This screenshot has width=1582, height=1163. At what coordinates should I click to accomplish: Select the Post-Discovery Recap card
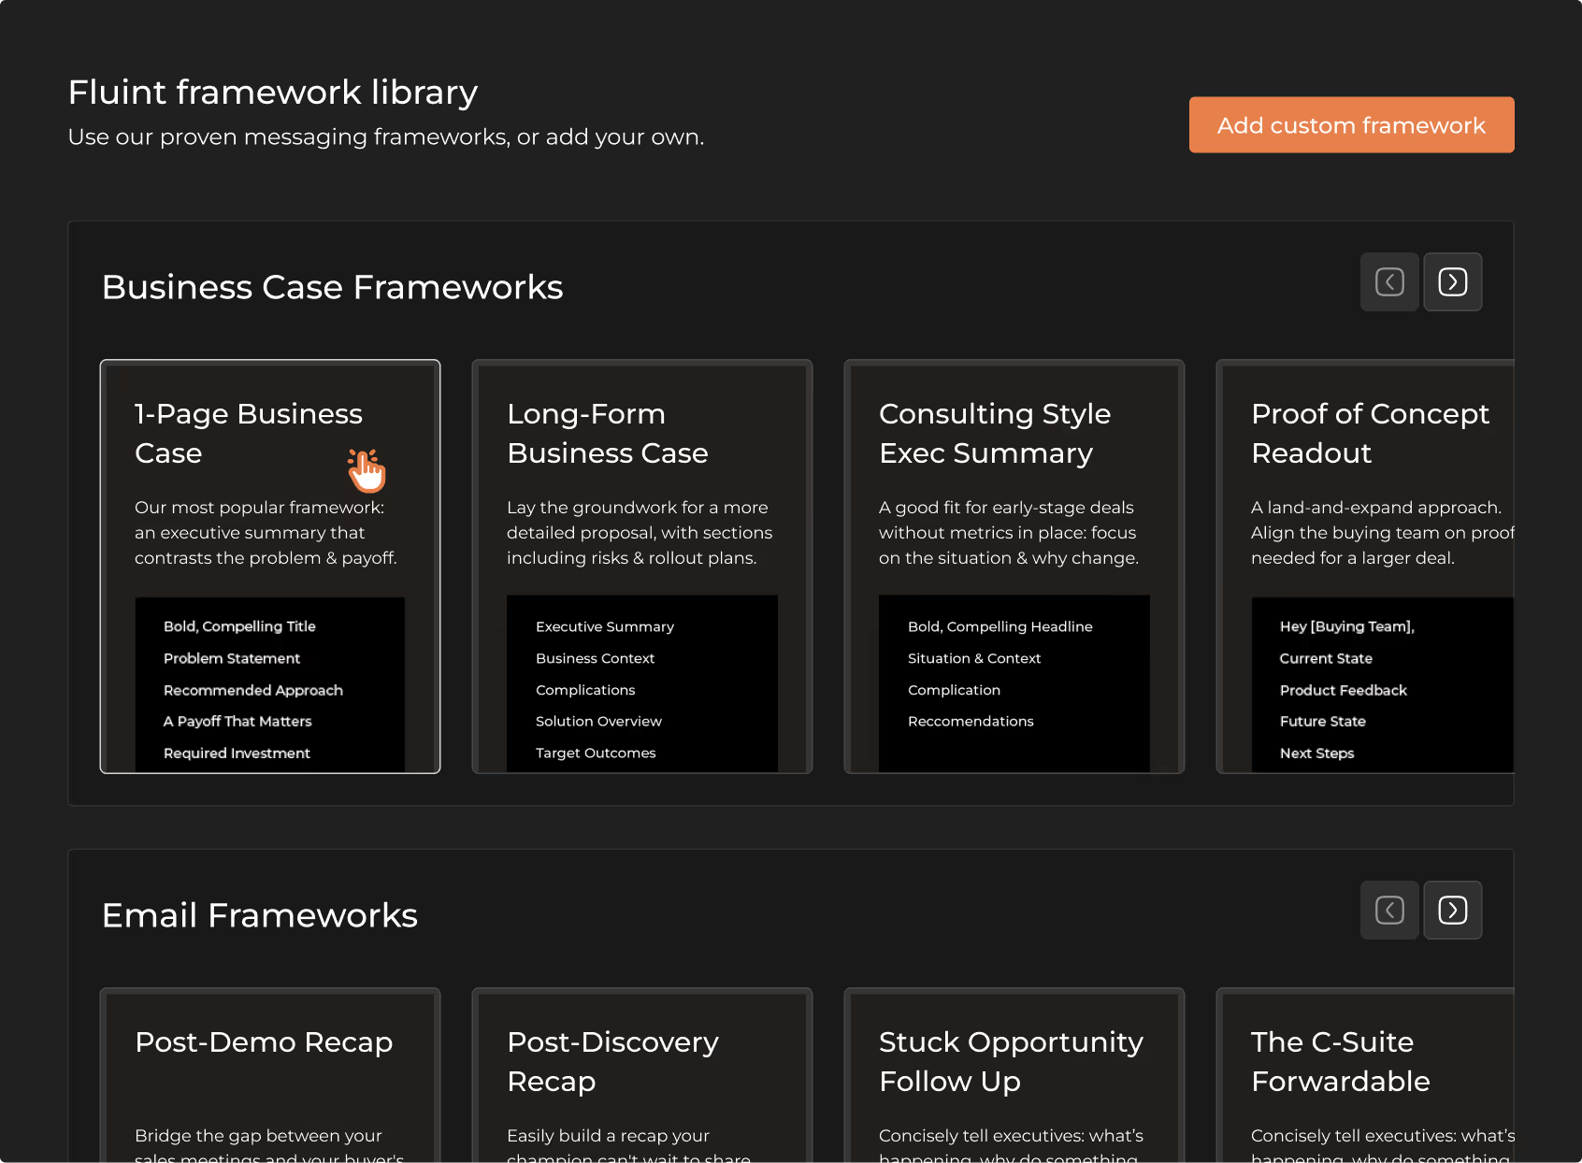[641, 1075]
